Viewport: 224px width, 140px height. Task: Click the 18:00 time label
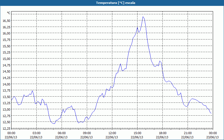click(163, 133)
